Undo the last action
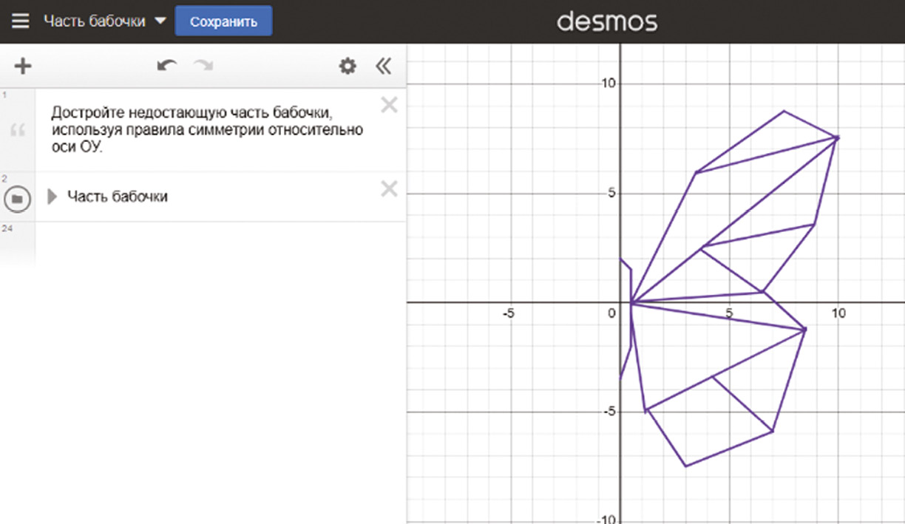Screen dimensions: 905x524 point(167,67)
